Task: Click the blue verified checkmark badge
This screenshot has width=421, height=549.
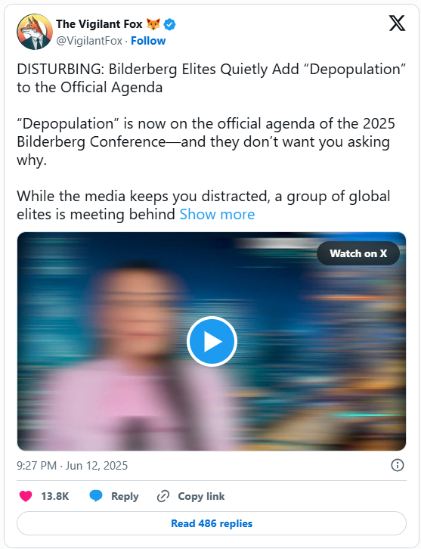Action: click(170, 24)
